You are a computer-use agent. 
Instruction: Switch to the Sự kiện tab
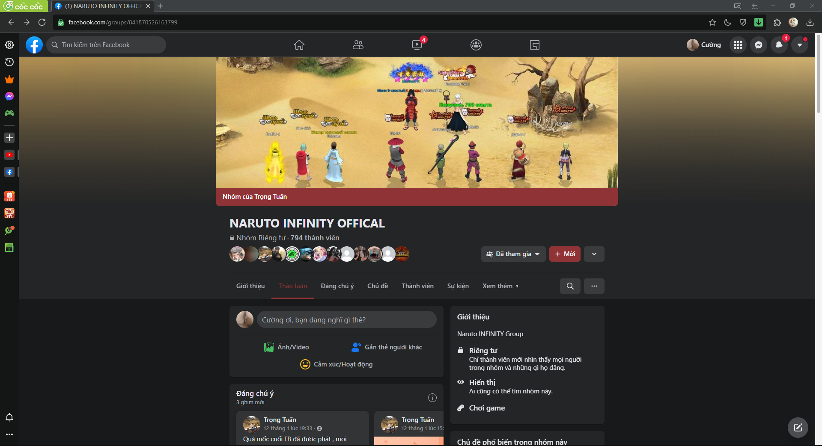458,286
